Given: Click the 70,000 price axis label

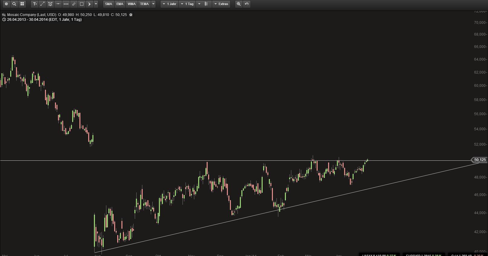Looking at the screenshot, I should 480,23.
